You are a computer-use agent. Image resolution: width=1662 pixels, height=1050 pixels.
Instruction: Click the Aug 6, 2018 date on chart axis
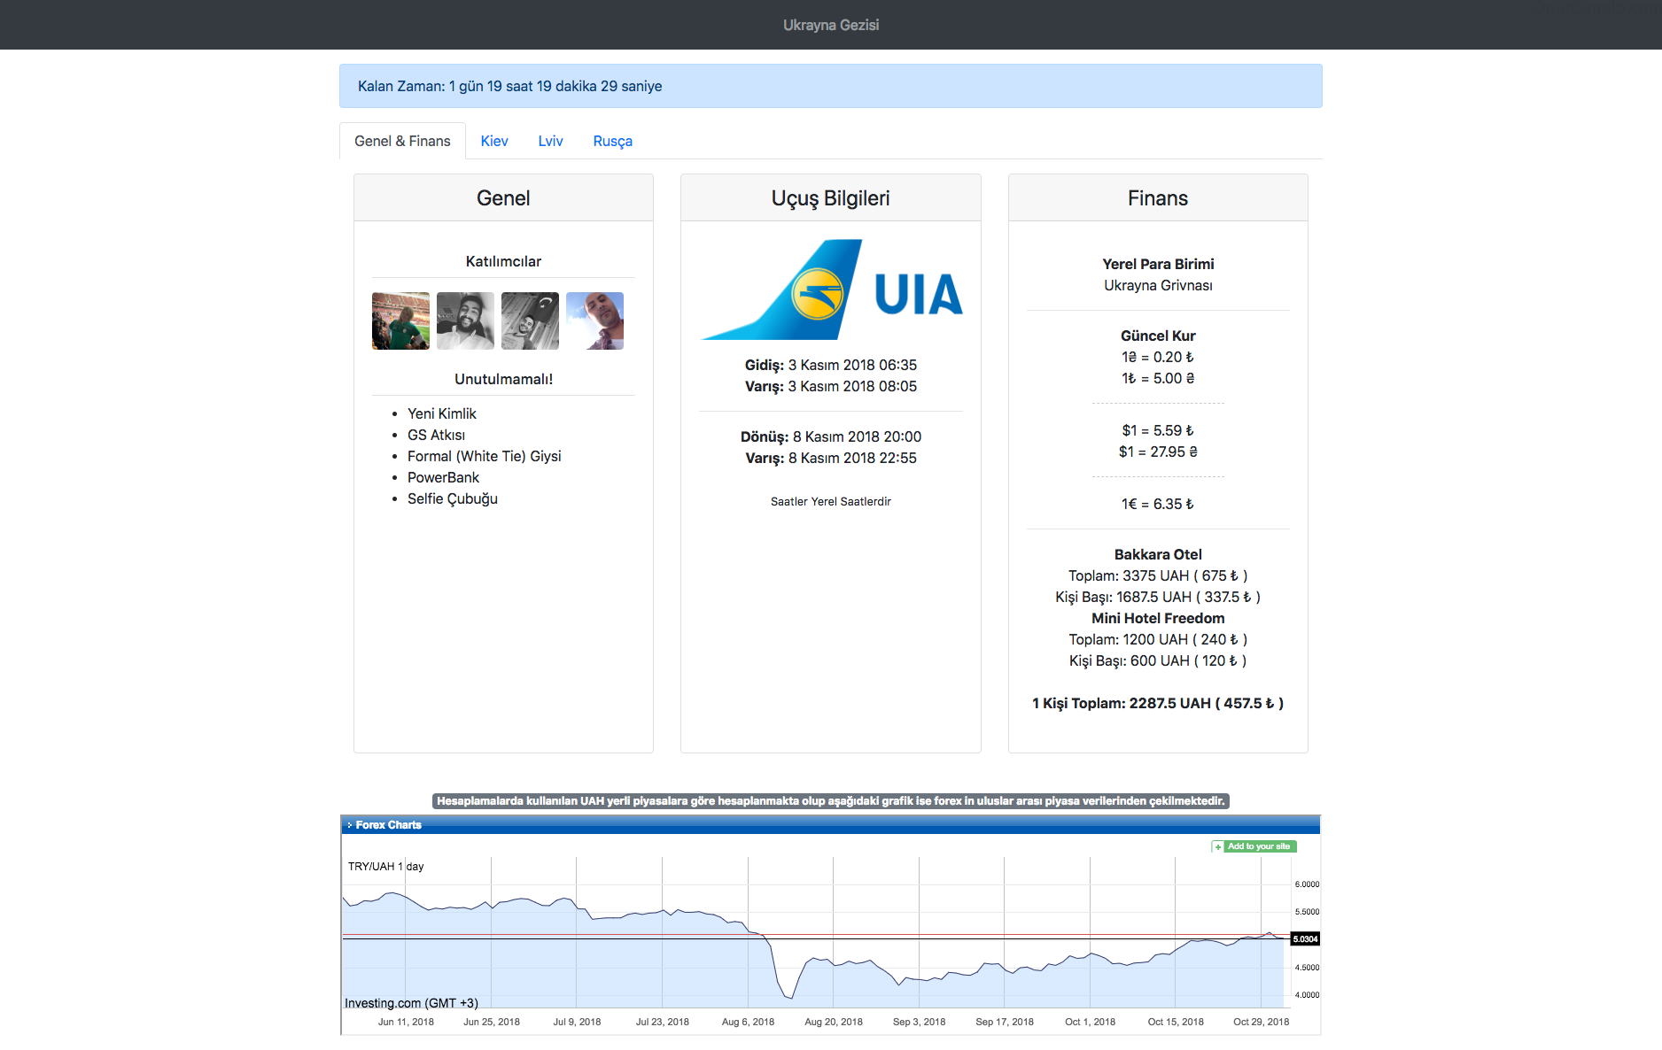coord(748,1022)
